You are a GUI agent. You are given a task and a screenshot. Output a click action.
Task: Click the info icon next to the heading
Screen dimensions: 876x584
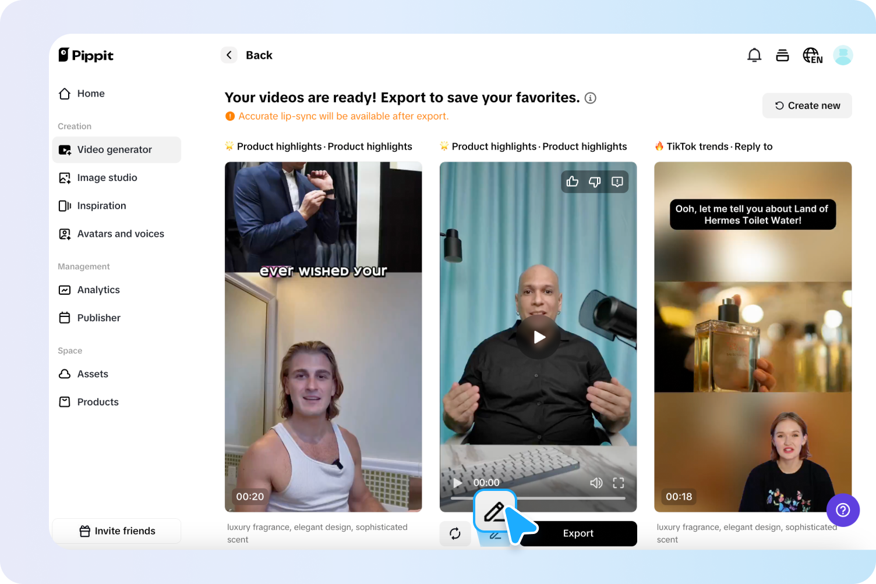[x=590, y=98]
